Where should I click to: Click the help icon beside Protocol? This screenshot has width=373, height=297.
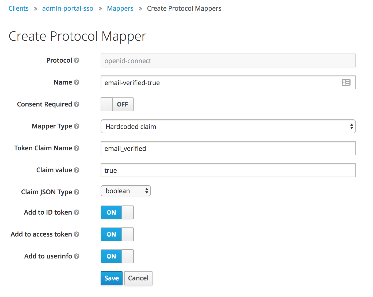tap(77, 60)
